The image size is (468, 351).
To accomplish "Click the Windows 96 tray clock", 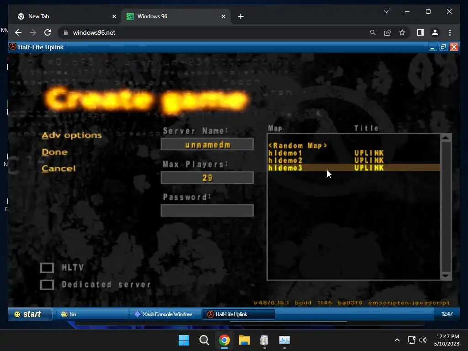I will coord(447,314).
